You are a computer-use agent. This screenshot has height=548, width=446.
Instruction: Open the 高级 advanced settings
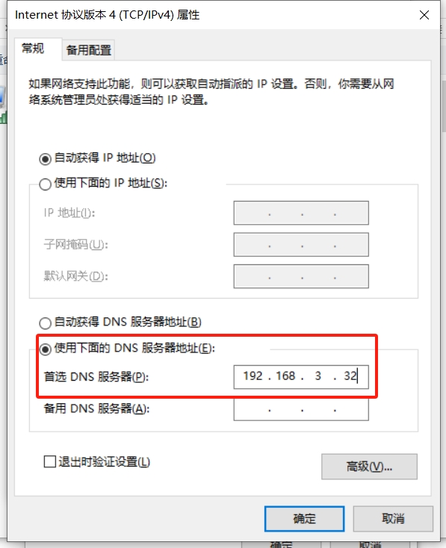click(369, 467)
